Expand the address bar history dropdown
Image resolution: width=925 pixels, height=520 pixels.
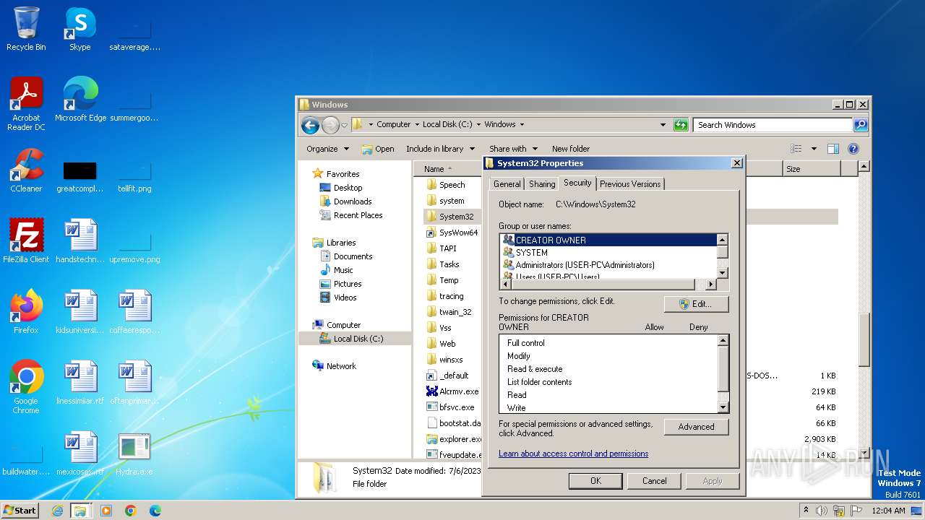point(663,125)
